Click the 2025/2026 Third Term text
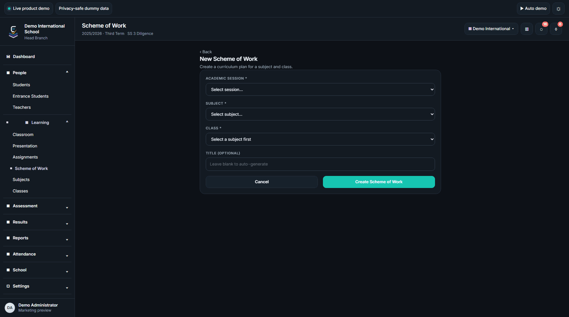 coord(103,34)
